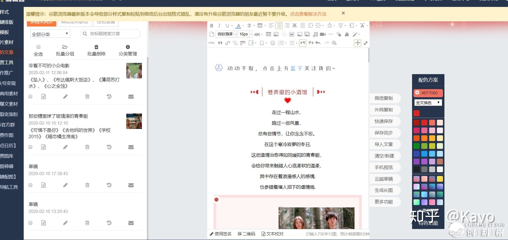Screen dimensions: 508x240
Task: Click the 微信复制 button
Action: 384,98
